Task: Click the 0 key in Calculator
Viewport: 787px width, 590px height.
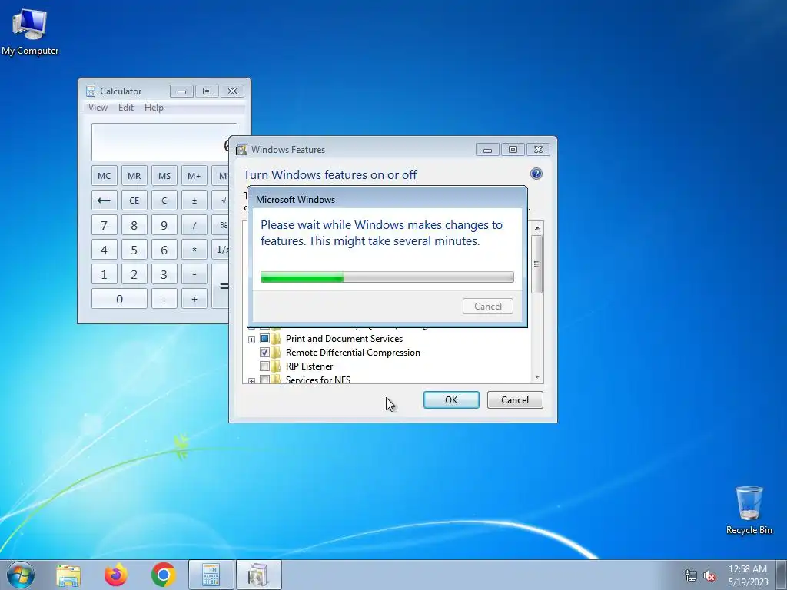Action: (x=119, y=299)
